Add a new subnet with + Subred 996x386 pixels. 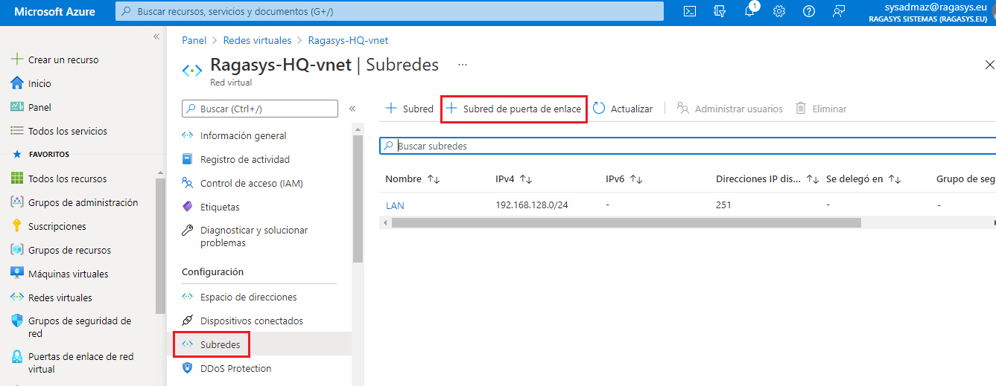tap(409, 109)
